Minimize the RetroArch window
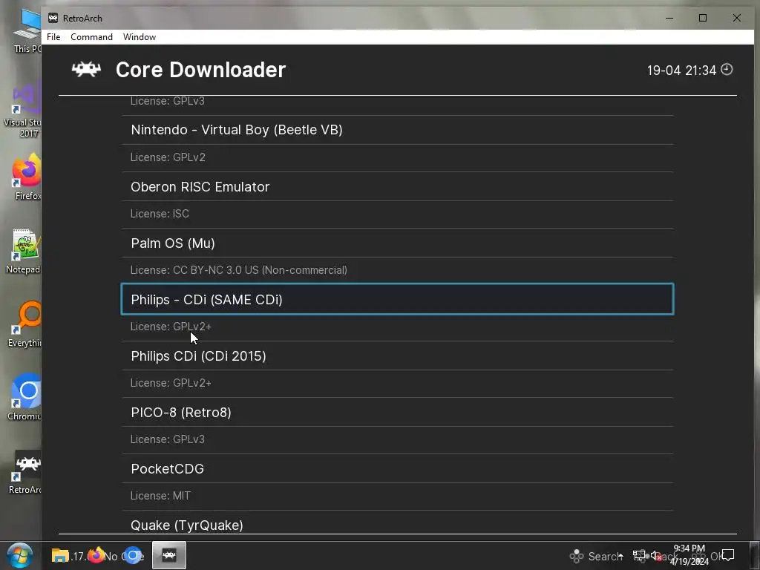760x570 pixels. [669, 18]
